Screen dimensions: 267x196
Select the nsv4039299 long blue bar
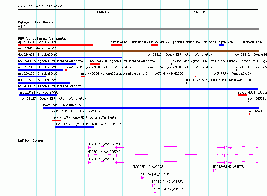coord(138,89)
